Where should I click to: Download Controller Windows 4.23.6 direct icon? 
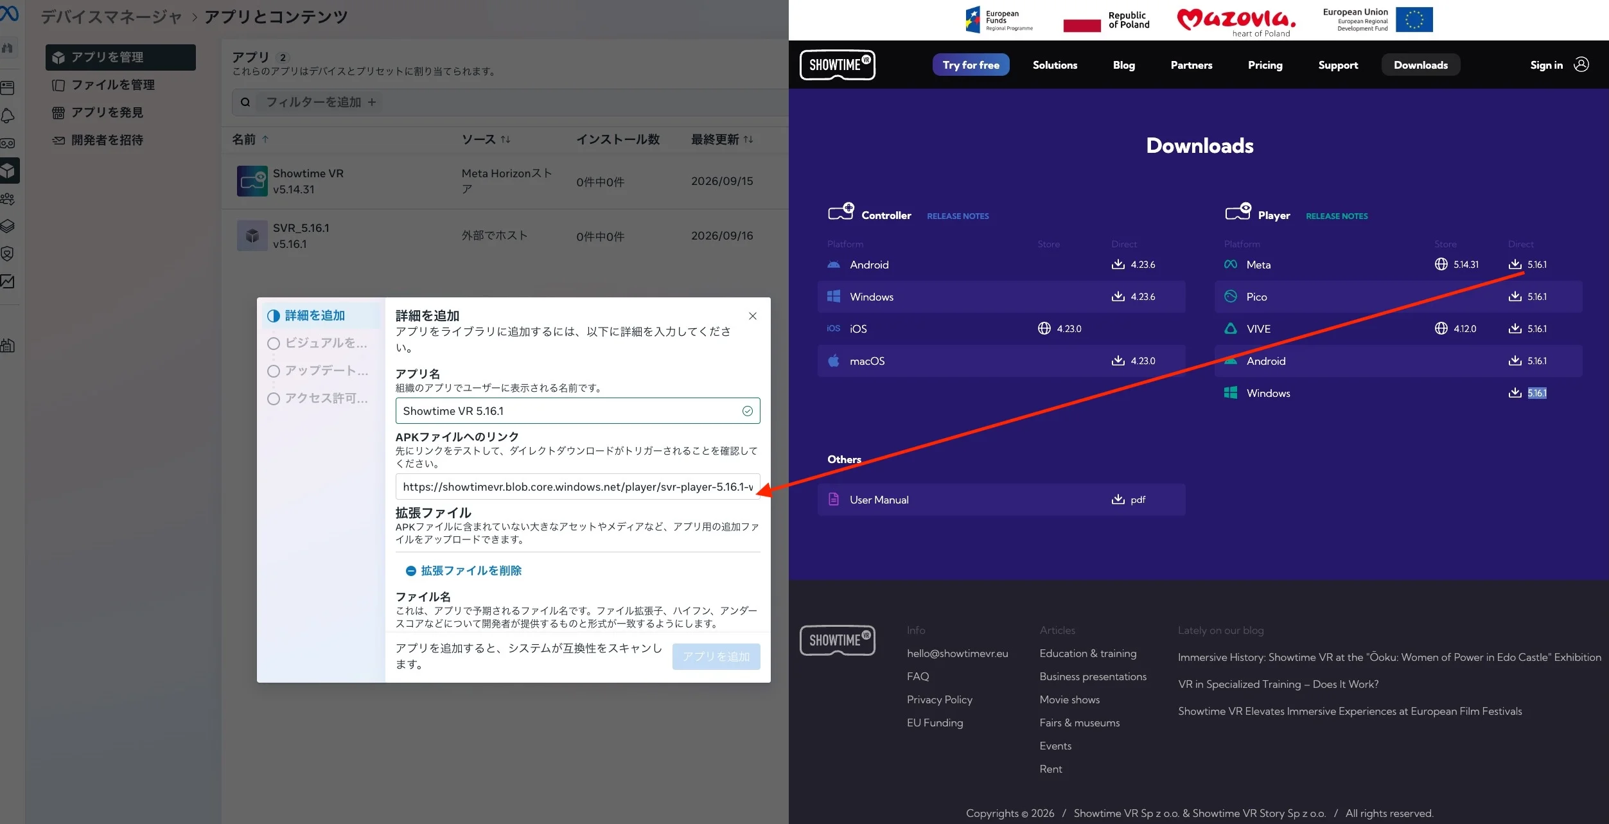(x=1118, y=296)
